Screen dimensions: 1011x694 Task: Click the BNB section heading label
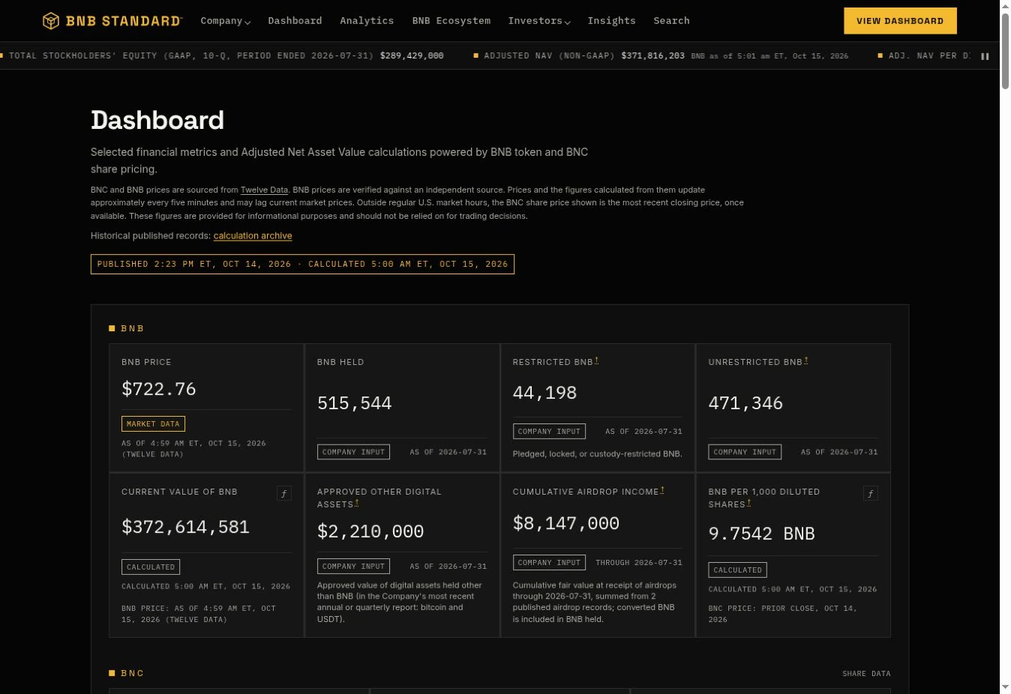point(133,329)
